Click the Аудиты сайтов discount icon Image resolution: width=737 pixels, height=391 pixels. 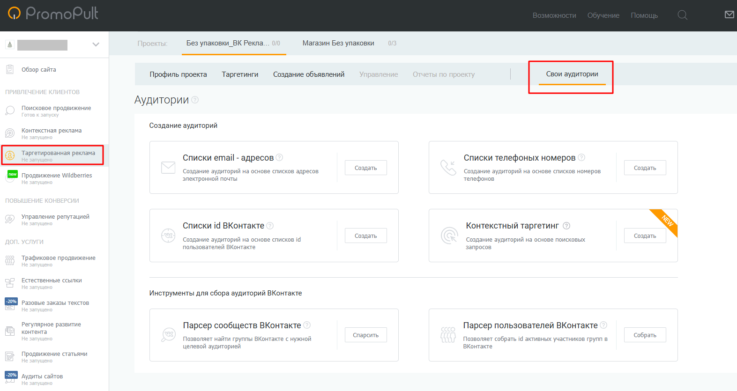[x=11, y=377]
